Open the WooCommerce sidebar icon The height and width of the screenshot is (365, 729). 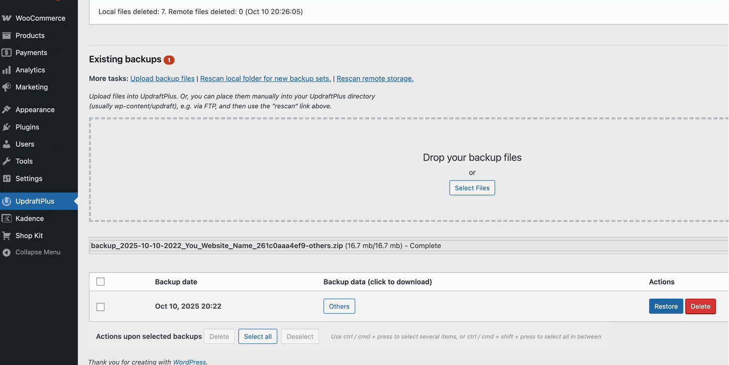[7, 18]
